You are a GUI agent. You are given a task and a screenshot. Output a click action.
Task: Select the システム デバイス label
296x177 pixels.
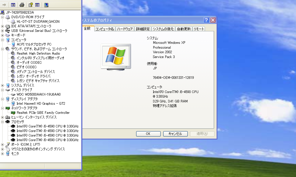pos(23,85)
